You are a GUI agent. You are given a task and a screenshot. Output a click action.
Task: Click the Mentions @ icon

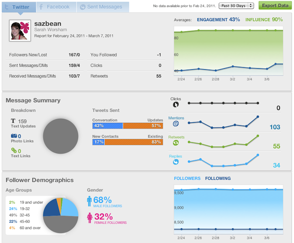click(x=175, y=124)
